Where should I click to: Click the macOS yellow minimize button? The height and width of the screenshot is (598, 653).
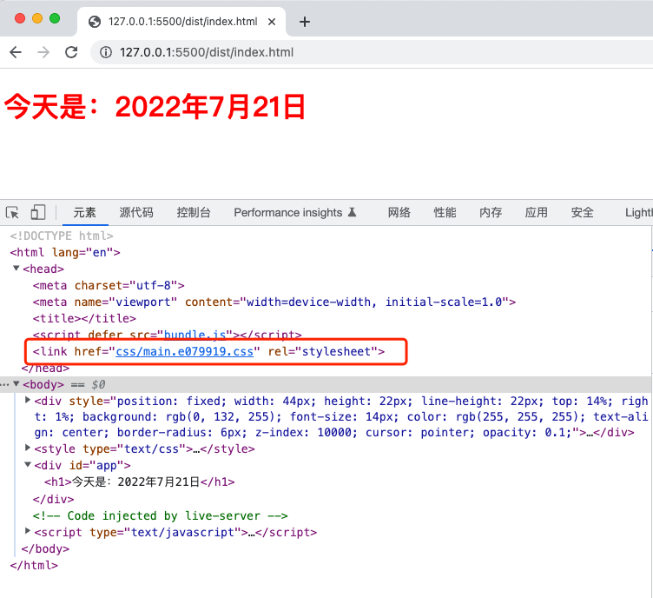click(x=37, y=18)
